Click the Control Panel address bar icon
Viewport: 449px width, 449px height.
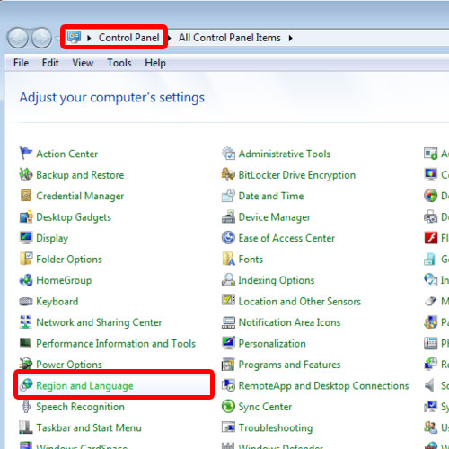[74, 37]
